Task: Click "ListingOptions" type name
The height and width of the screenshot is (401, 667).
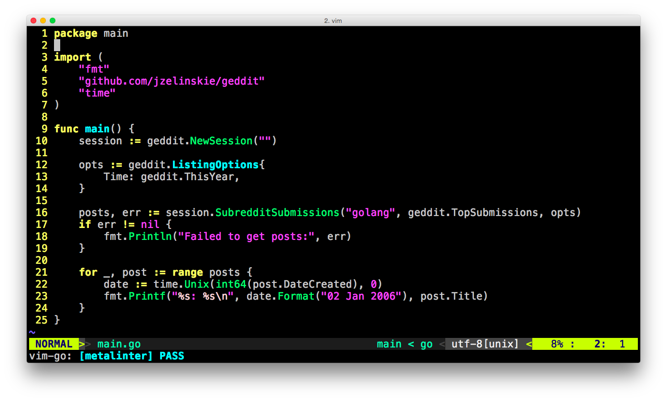Action: pyautogui.click(x=215, y=165)
